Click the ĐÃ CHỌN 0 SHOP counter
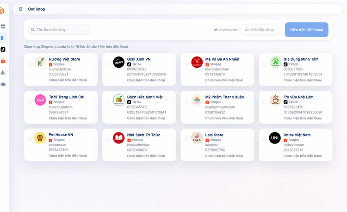This screenshot has height=212, width=347. (x=225, y=30)
